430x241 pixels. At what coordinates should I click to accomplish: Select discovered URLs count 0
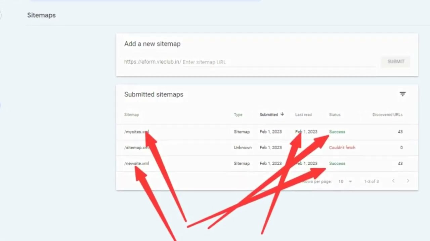click(401, 148)
